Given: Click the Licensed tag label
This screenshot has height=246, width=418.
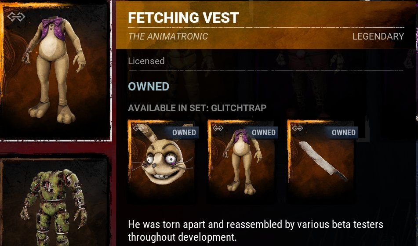Looking at the screenshot, I should (x=146, y=61).
